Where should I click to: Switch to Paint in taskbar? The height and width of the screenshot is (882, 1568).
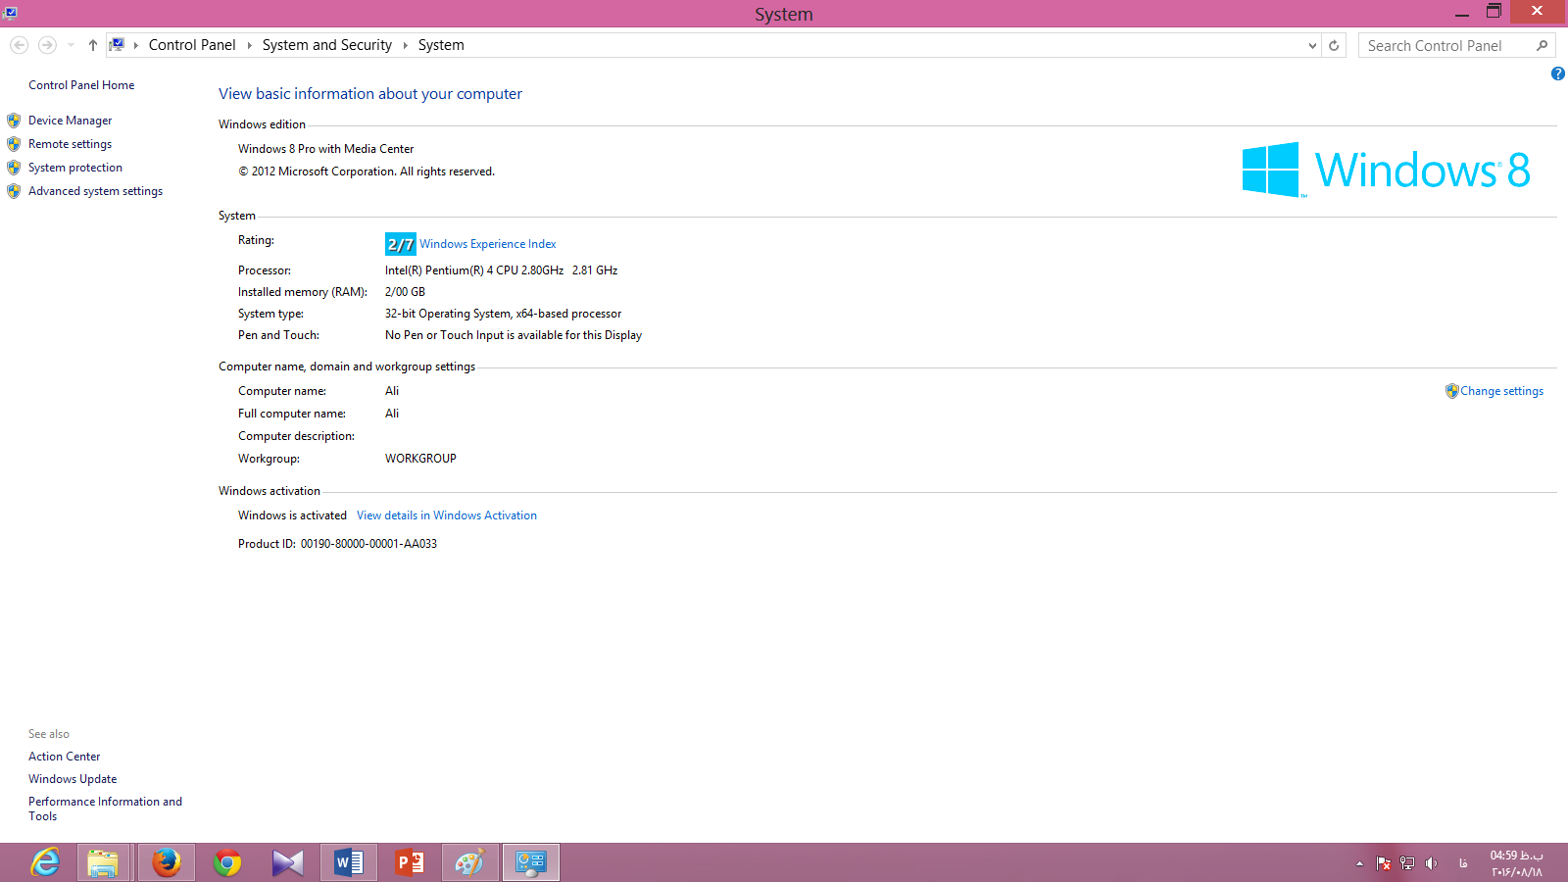coord(470,862)
